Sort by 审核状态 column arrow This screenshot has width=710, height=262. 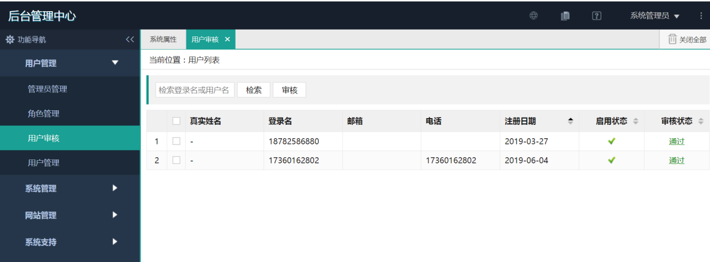pyautogui.click(x=700, y=121)
